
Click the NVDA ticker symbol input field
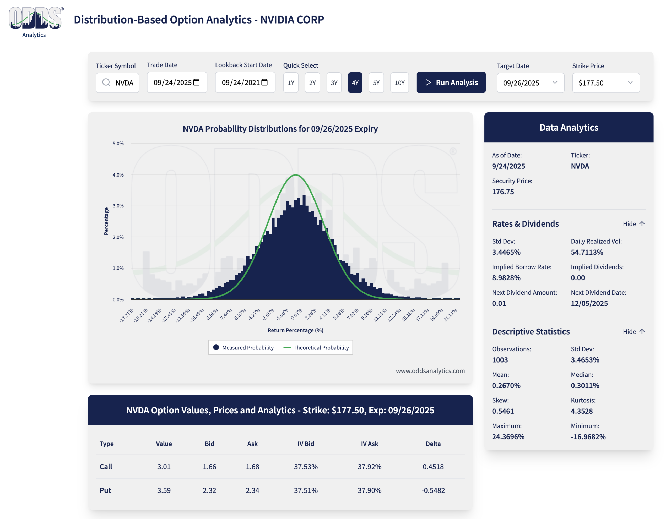(125, 83)
